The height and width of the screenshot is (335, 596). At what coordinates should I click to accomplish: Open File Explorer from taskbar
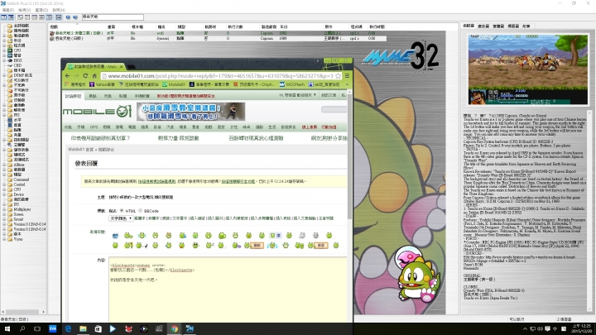(x=83, y=328)
